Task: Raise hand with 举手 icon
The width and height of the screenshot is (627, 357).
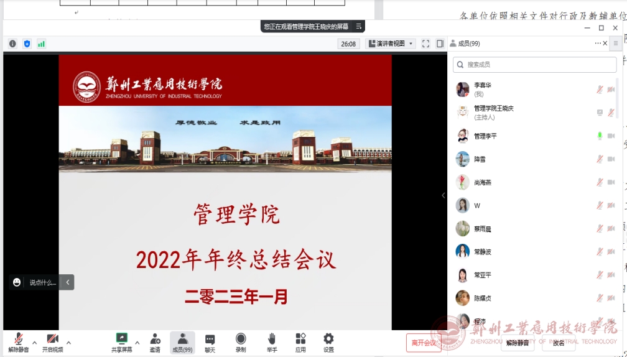Action: 272,342
